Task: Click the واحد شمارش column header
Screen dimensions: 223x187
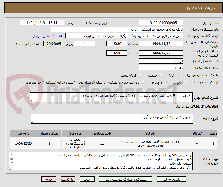Action: [x=102, y=133]
